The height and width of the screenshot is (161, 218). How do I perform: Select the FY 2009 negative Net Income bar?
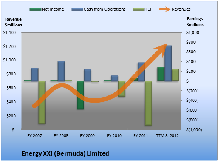pos(80,95)
